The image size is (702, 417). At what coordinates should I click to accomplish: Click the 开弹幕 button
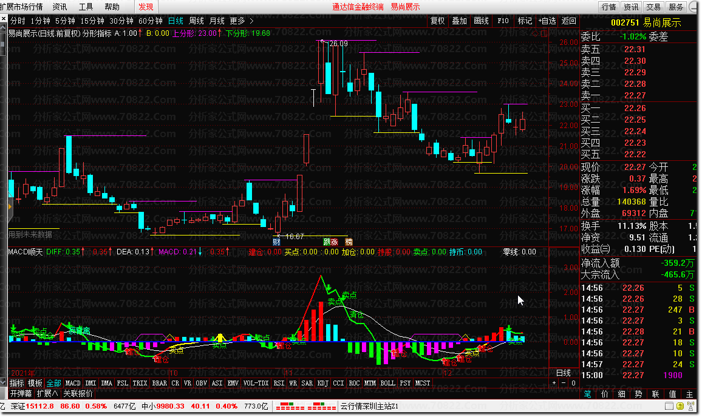(21, 394)
